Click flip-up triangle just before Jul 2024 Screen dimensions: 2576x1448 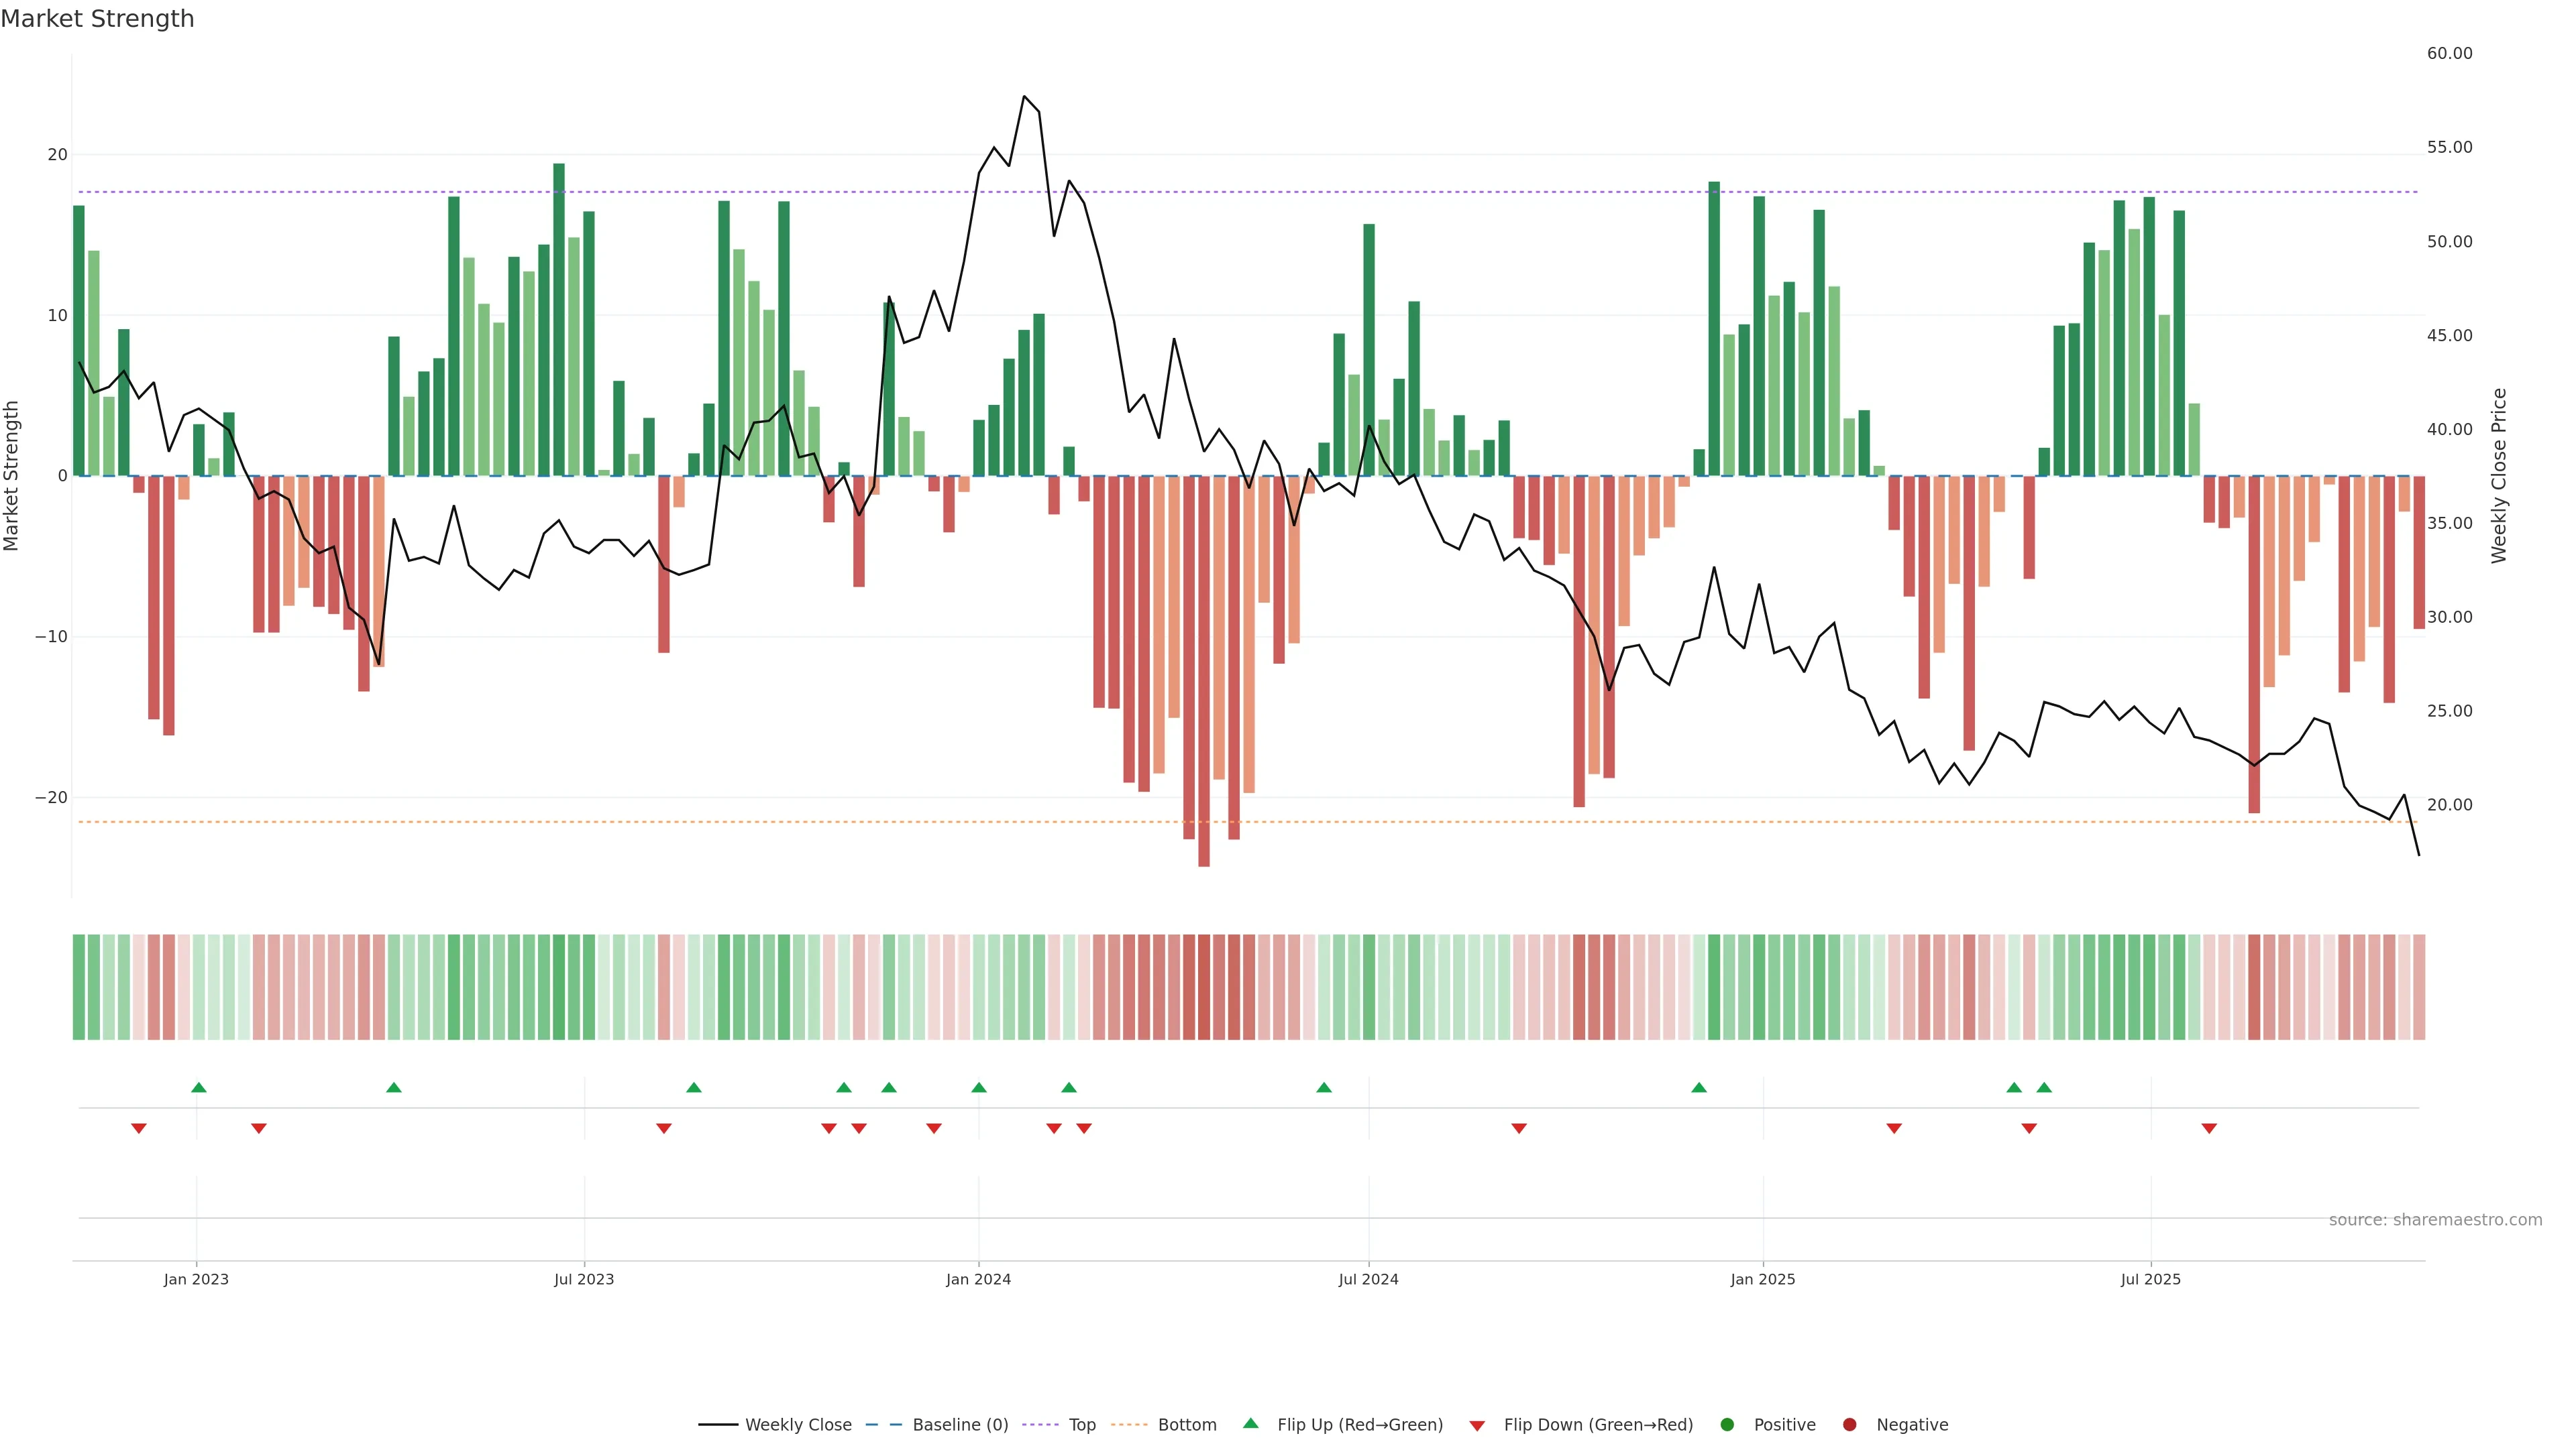coord(1324,1087)
